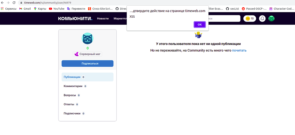Click the browser back arrow
This screenshot has height=135, width=295.
(3, 3)
